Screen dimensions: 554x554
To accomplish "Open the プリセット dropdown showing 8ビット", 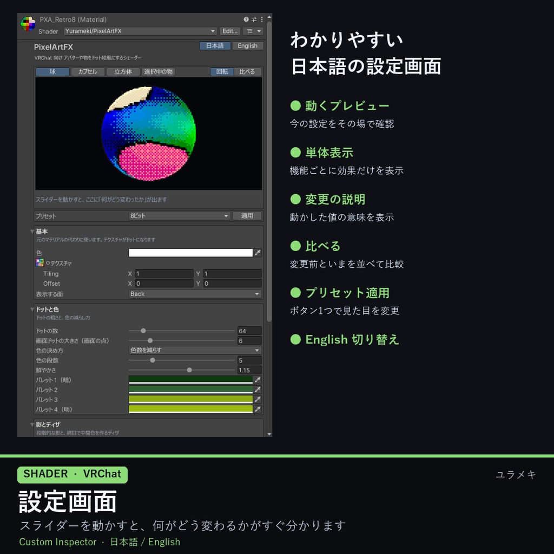I will [180, 216].
